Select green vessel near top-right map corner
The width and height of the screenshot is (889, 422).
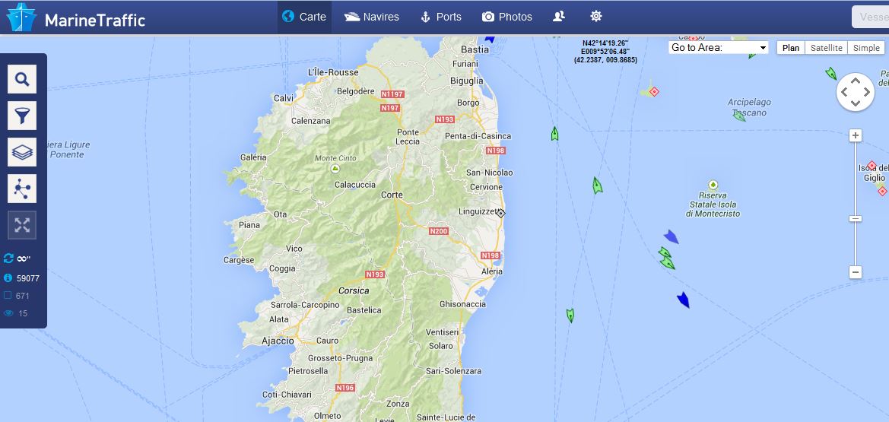pos(831,73)
